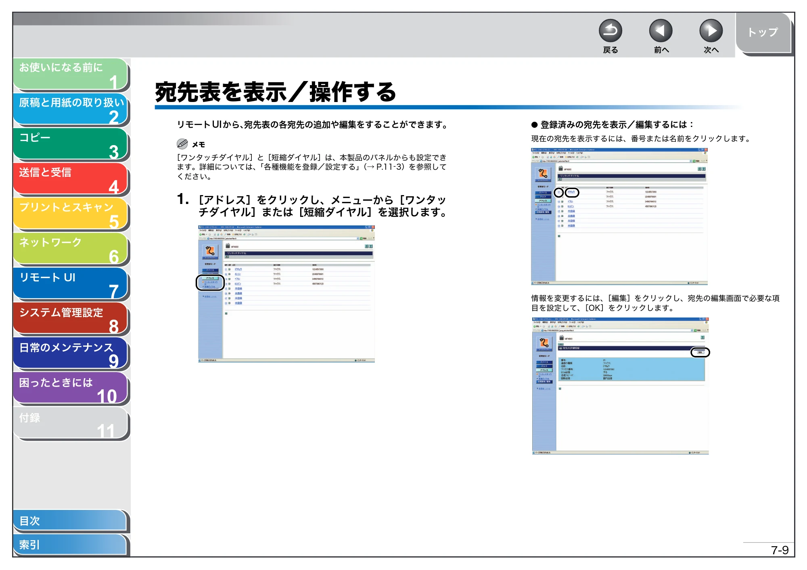Click the メモ pencil note icon

pos(182,144)
